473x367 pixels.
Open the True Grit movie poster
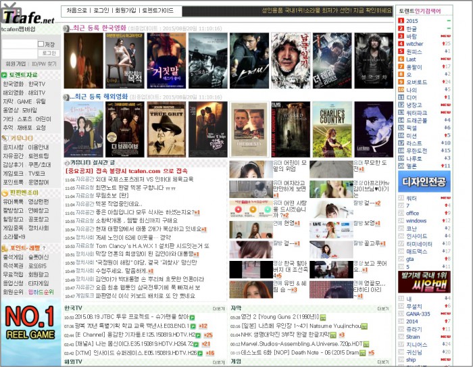(166, 130)
